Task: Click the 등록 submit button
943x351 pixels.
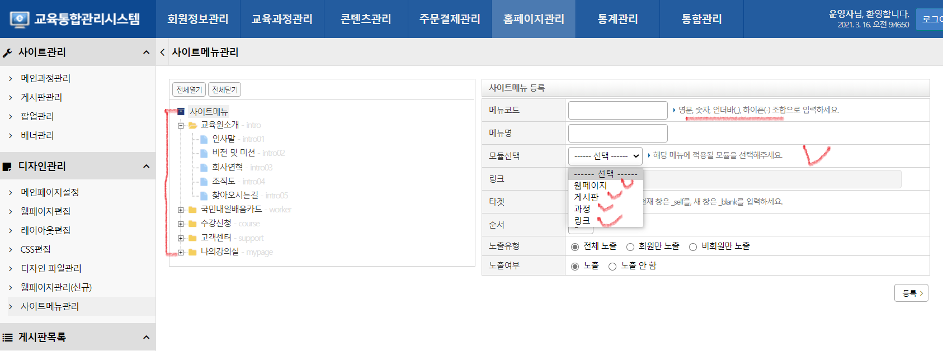Action: [911, 293]
